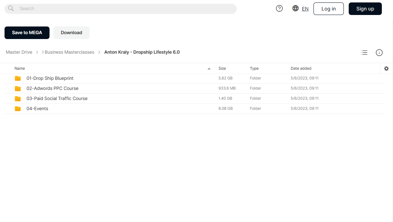Viewport: 393px width, 222px height.
Task: Click the search magnifier icon
Action: tap(11, 8)
